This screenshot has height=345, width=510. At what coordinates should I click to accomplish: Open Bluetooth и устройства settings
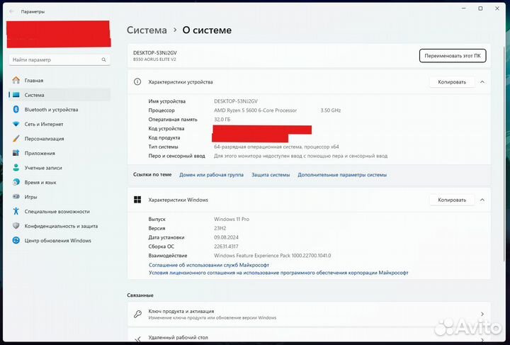pyautogui.click(x=51, y=110)
